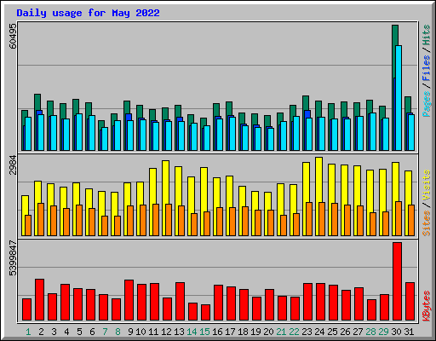Click the orange sites bar for day 23

click(309, 219)
